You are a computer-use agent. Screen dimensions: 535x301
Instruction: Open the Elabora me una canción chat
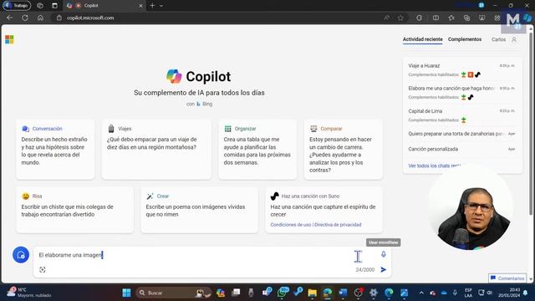461,93
